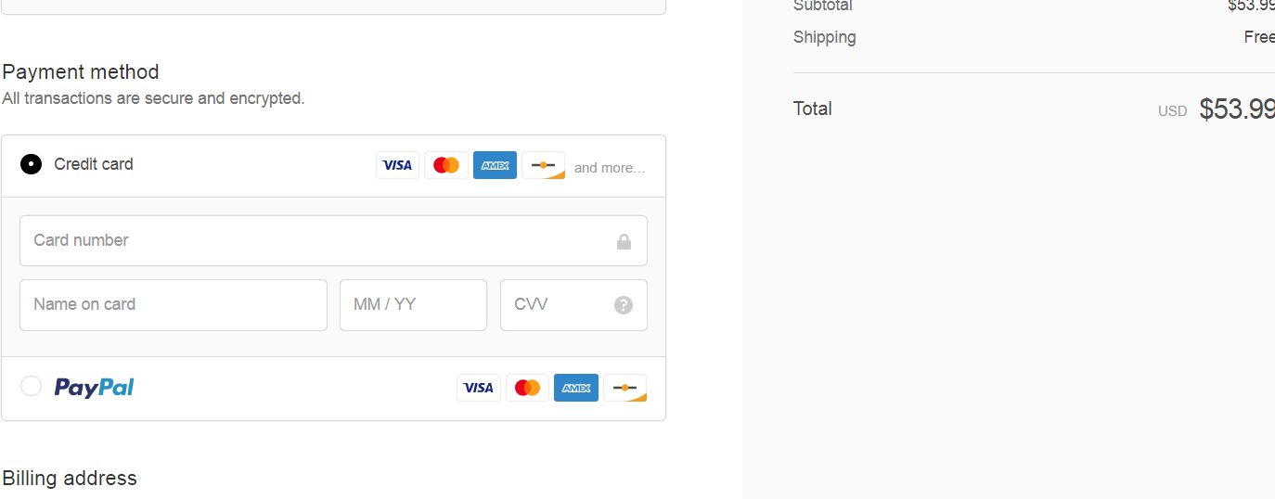
Task: Focus the Card number input field
Action: pos(316,240)
